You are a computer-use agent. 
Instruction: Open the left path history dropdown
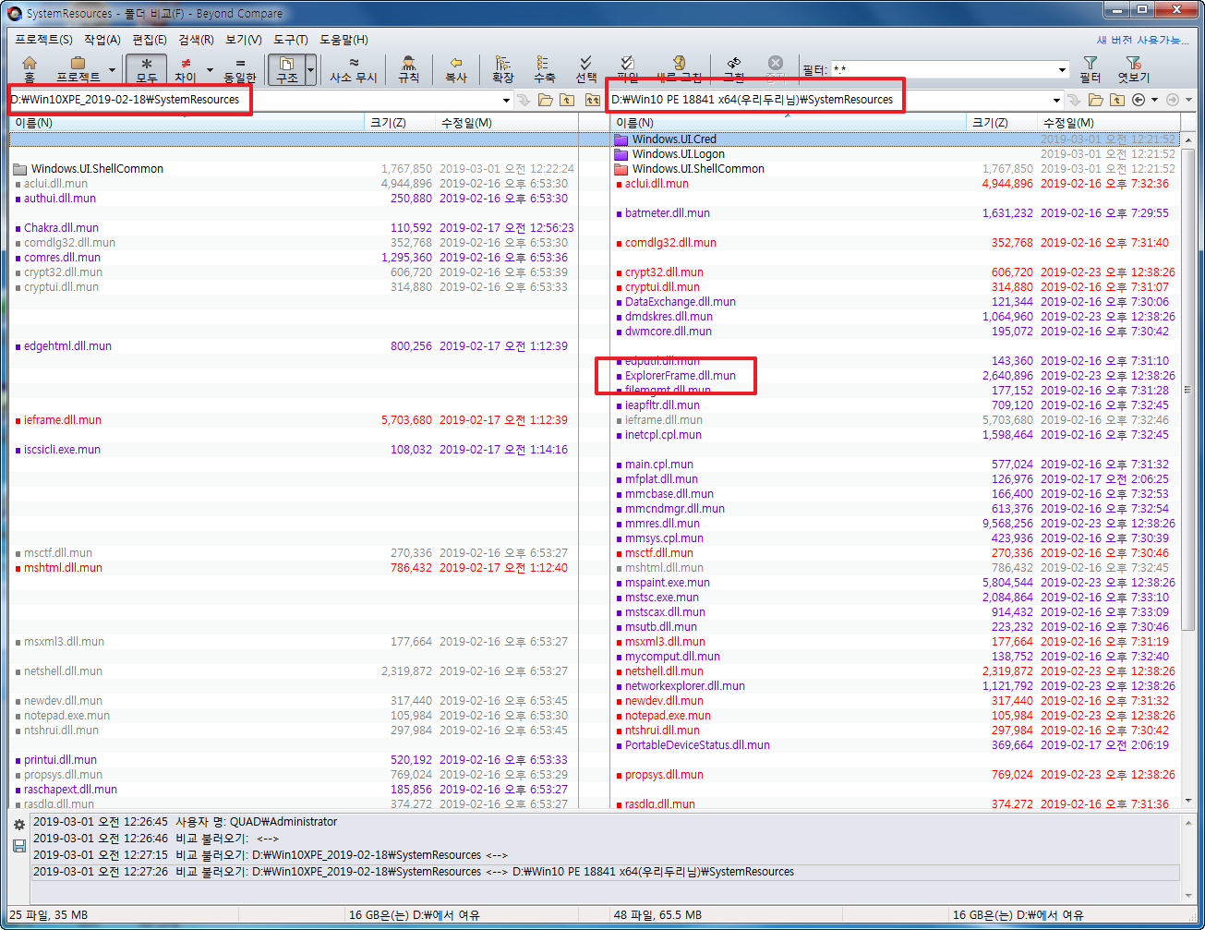506,100
